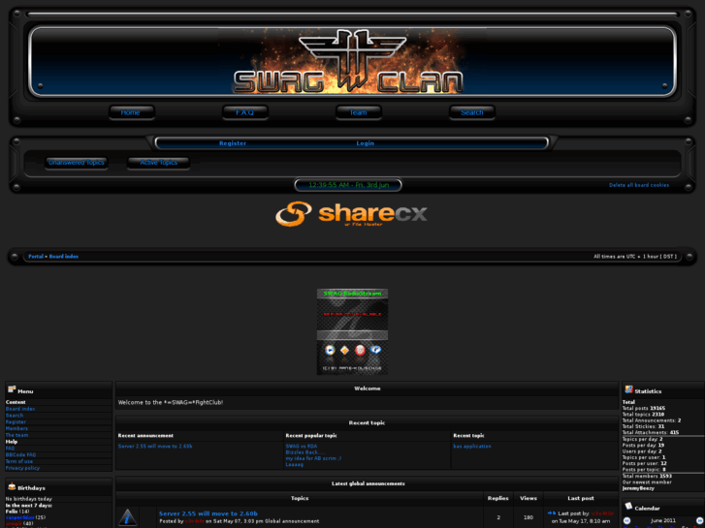The image size is (705, 528).
Task: Open the F.A.Q navigation button
Action: pos(245,112)
